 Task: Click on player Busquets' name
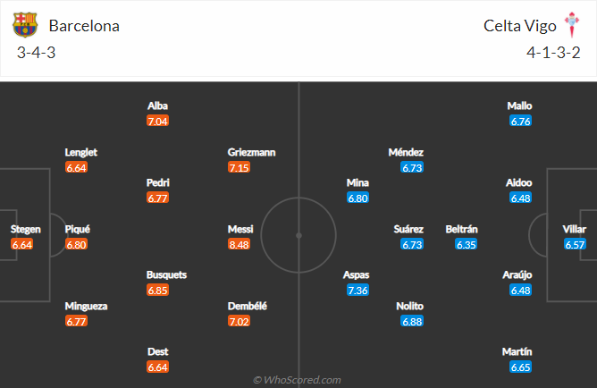(167, 274)
